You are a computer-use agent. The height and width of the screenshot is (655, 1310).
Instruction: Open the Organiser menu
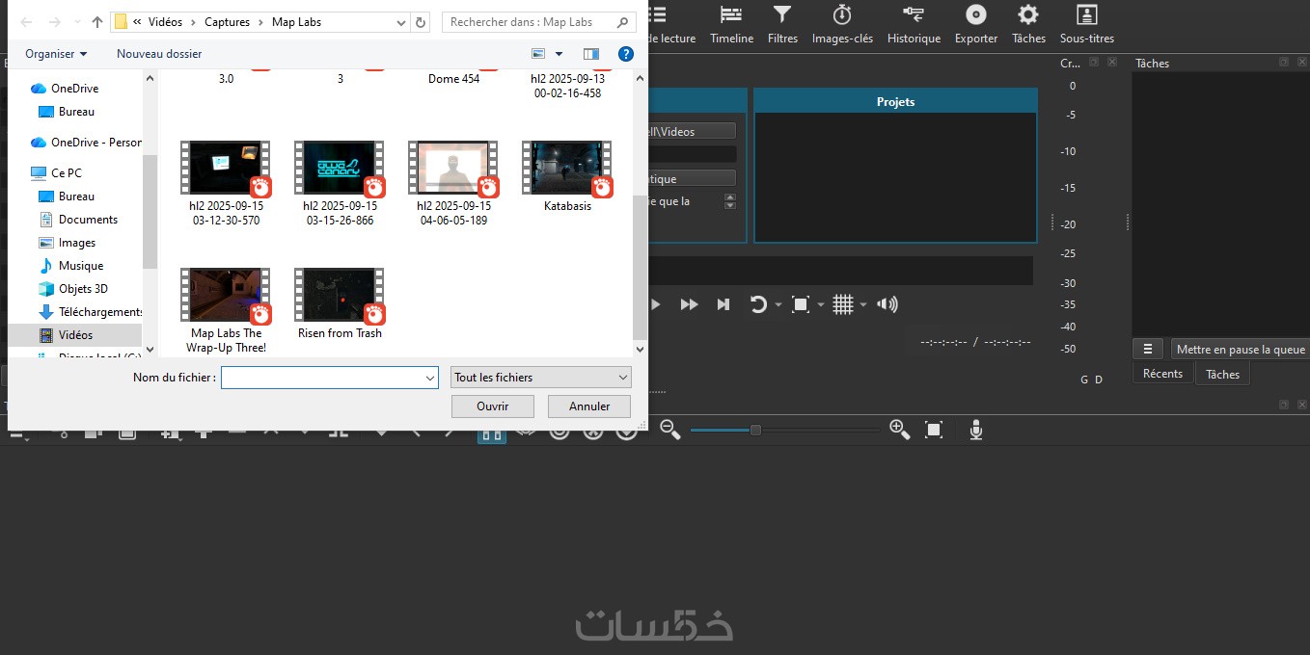click(56, 54)
